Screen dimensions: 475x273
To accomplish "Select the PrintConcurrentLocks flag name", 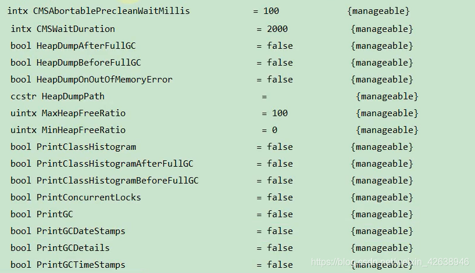I will click(x=89, y=197).
